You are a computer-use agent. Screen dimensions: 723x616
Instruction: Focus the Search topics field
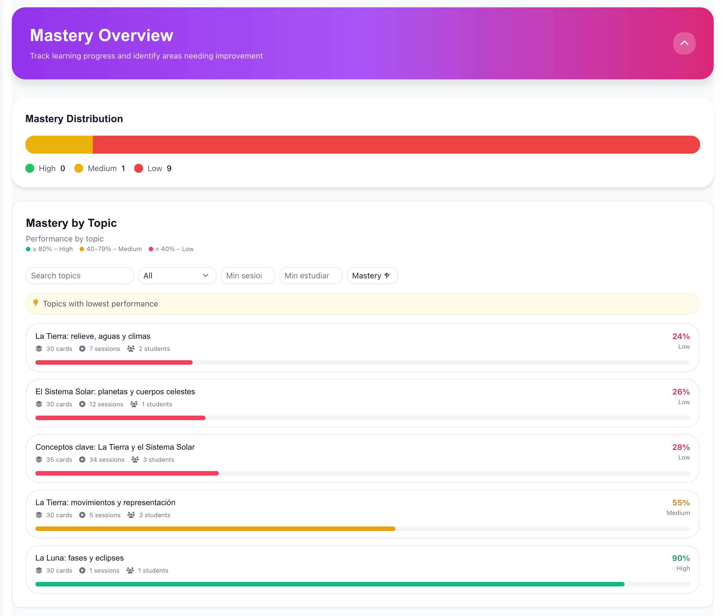(80, 275)
